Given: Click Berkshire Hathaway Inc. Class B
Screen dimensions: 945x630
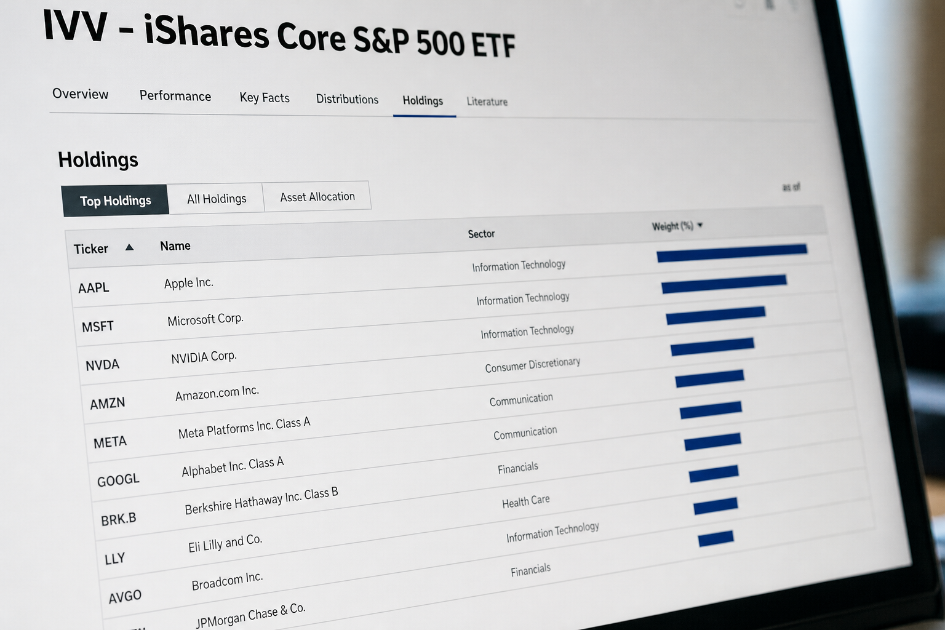Looking at the screenshot, I should [261, 501].
